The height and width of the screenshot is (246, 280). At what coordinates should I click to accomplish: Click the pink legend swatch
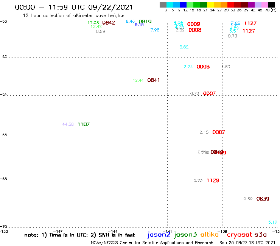(264, 5)
